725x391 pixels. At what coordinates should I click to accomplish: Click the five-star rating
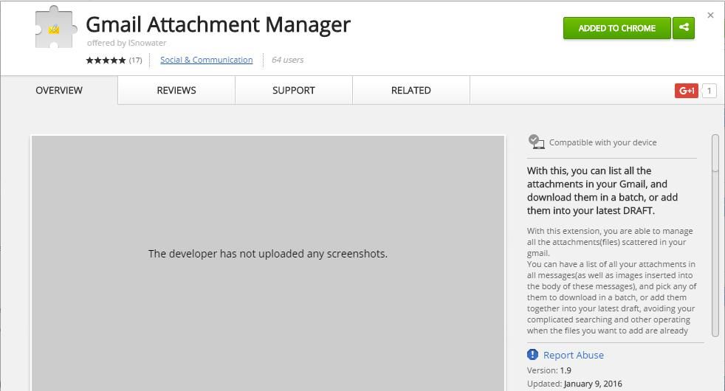(x=106, y=60)
